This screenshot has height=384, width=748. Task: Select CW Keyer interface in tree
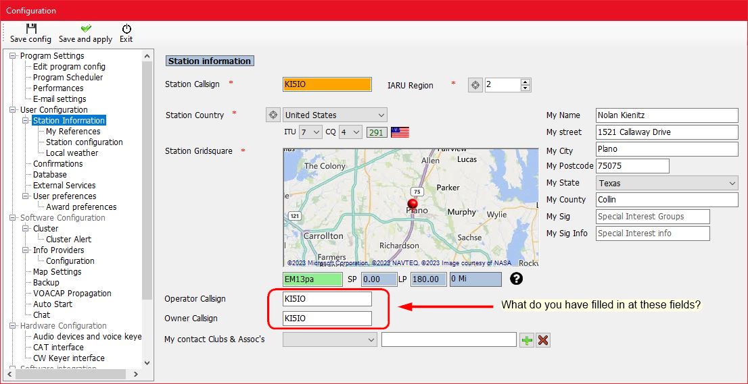(69, 358)
